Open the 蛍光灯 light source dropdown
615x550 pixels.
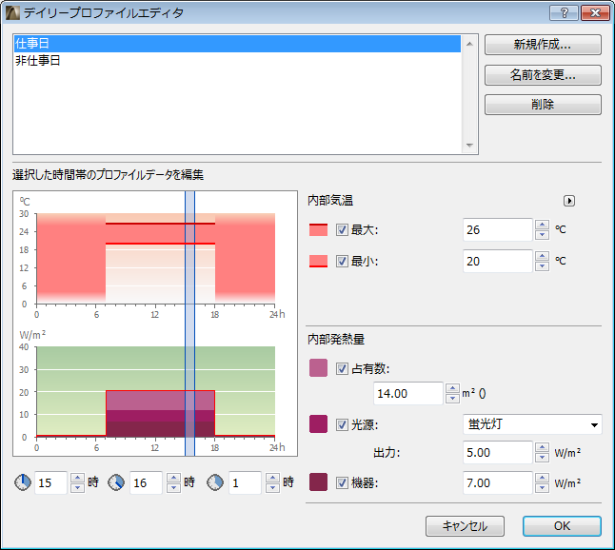[532, 424]
